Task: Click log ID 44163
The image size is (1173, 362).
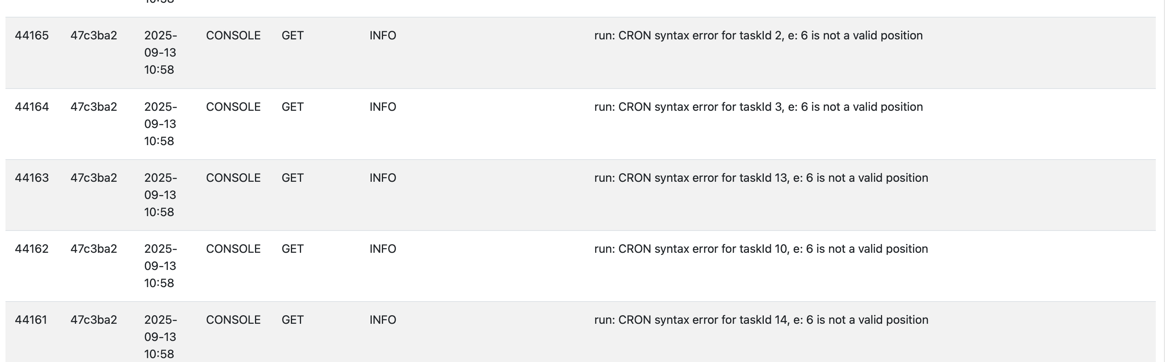Action: pyautogui.click(x=31, y=178)
